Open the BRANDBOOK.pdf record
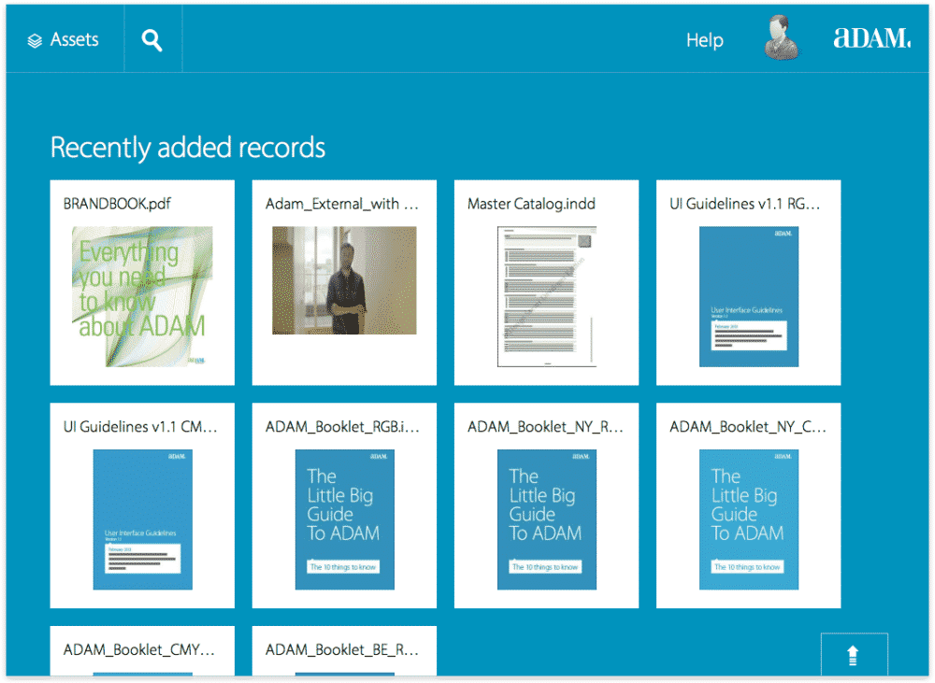The width and height of the screenshot is (935, 683). (x=141, y=280)
